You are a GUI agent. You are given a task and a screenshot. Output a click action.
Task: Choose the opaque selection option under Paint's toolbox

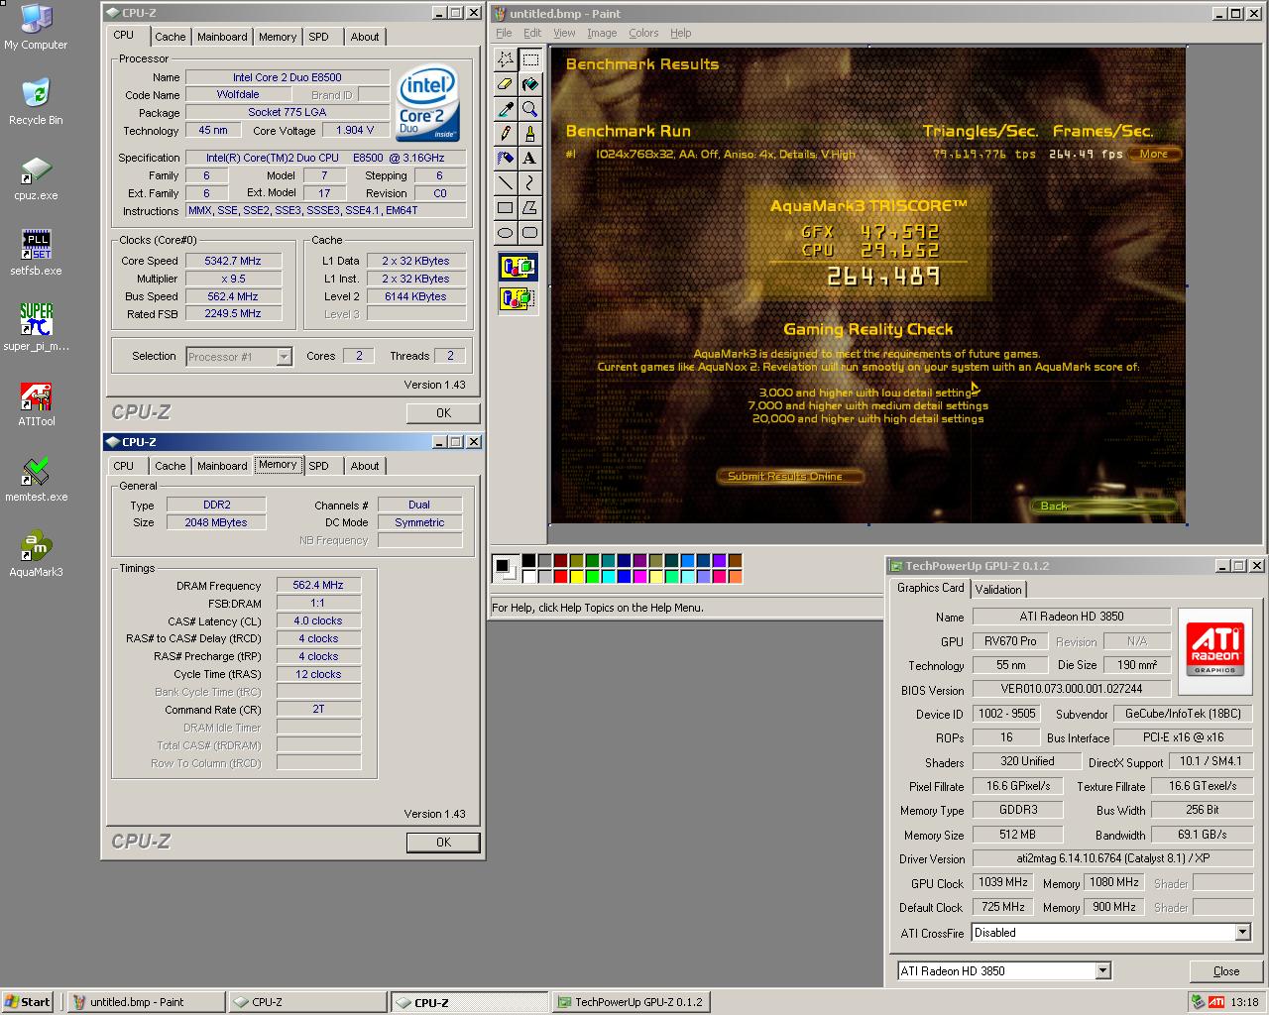[518, 268]
